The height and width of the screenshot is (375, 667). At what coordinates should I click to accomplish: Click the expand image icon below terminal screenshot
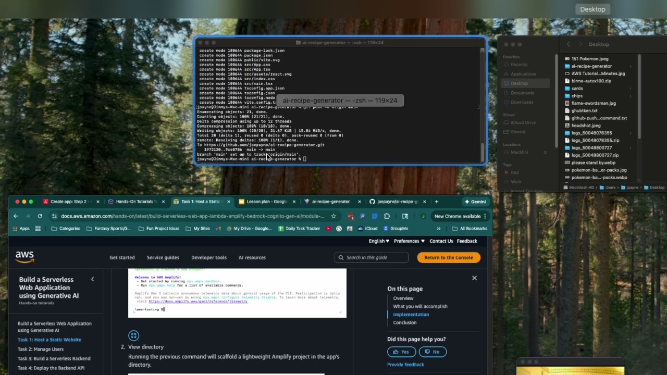tap(133, 335)
